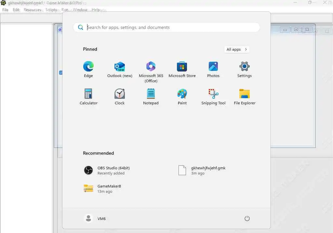Launch Outlook (new) from pinned apps
This screenshot has height=233, width=333.
(120, 70)
